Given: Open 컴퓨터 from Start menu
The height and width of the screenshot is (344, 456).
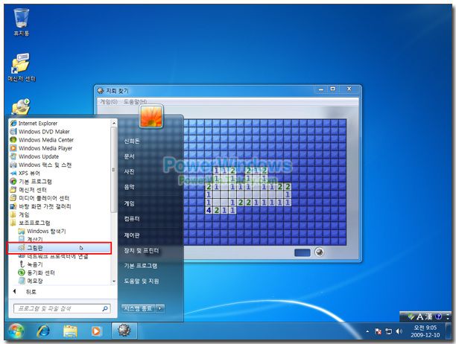Looking at the screenshot, I should 132,218.
